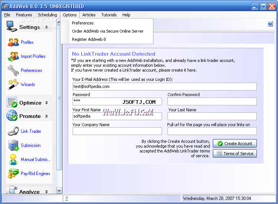Image resolution: width=278 pixels, height=204 pixels.
Task: Click the Wizards magic wand icon
Action: 13,85
